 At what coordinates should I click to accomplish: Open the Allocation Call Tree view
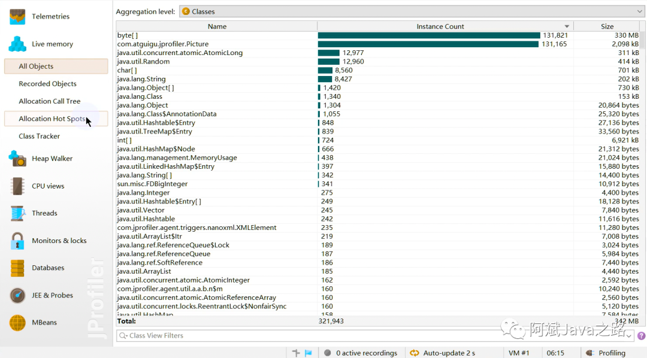coord(50,101)
